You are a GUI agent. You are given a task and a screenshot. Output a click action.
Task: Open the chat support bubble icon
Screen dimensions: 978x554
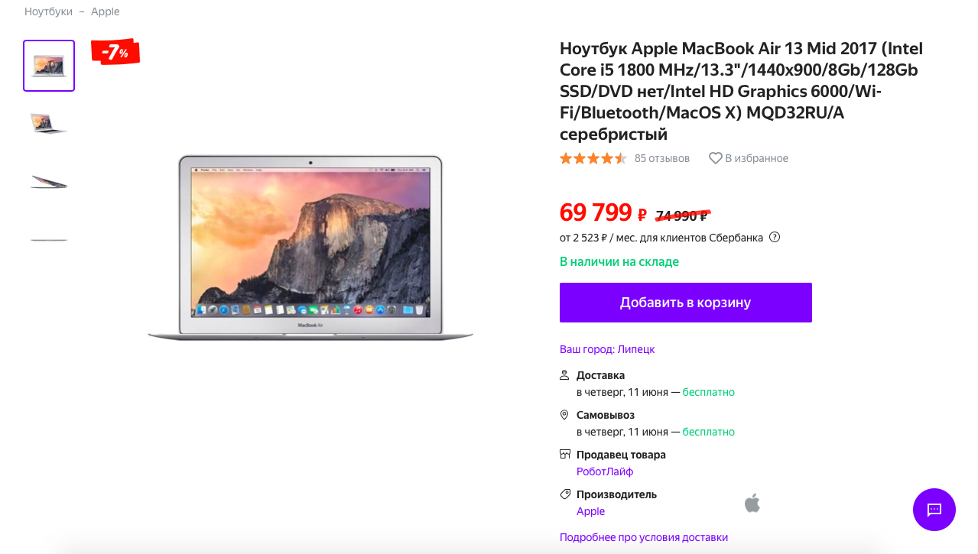pos(934,510)
